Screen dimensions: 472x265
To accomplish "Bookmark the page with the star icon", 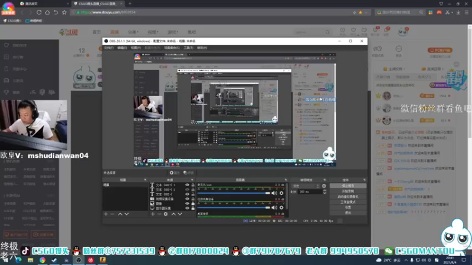I will click(x=64, y=12).
